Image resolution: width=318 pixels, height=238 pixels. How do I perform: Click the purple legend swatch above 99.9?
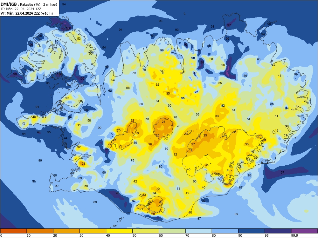tap(304, 231)
